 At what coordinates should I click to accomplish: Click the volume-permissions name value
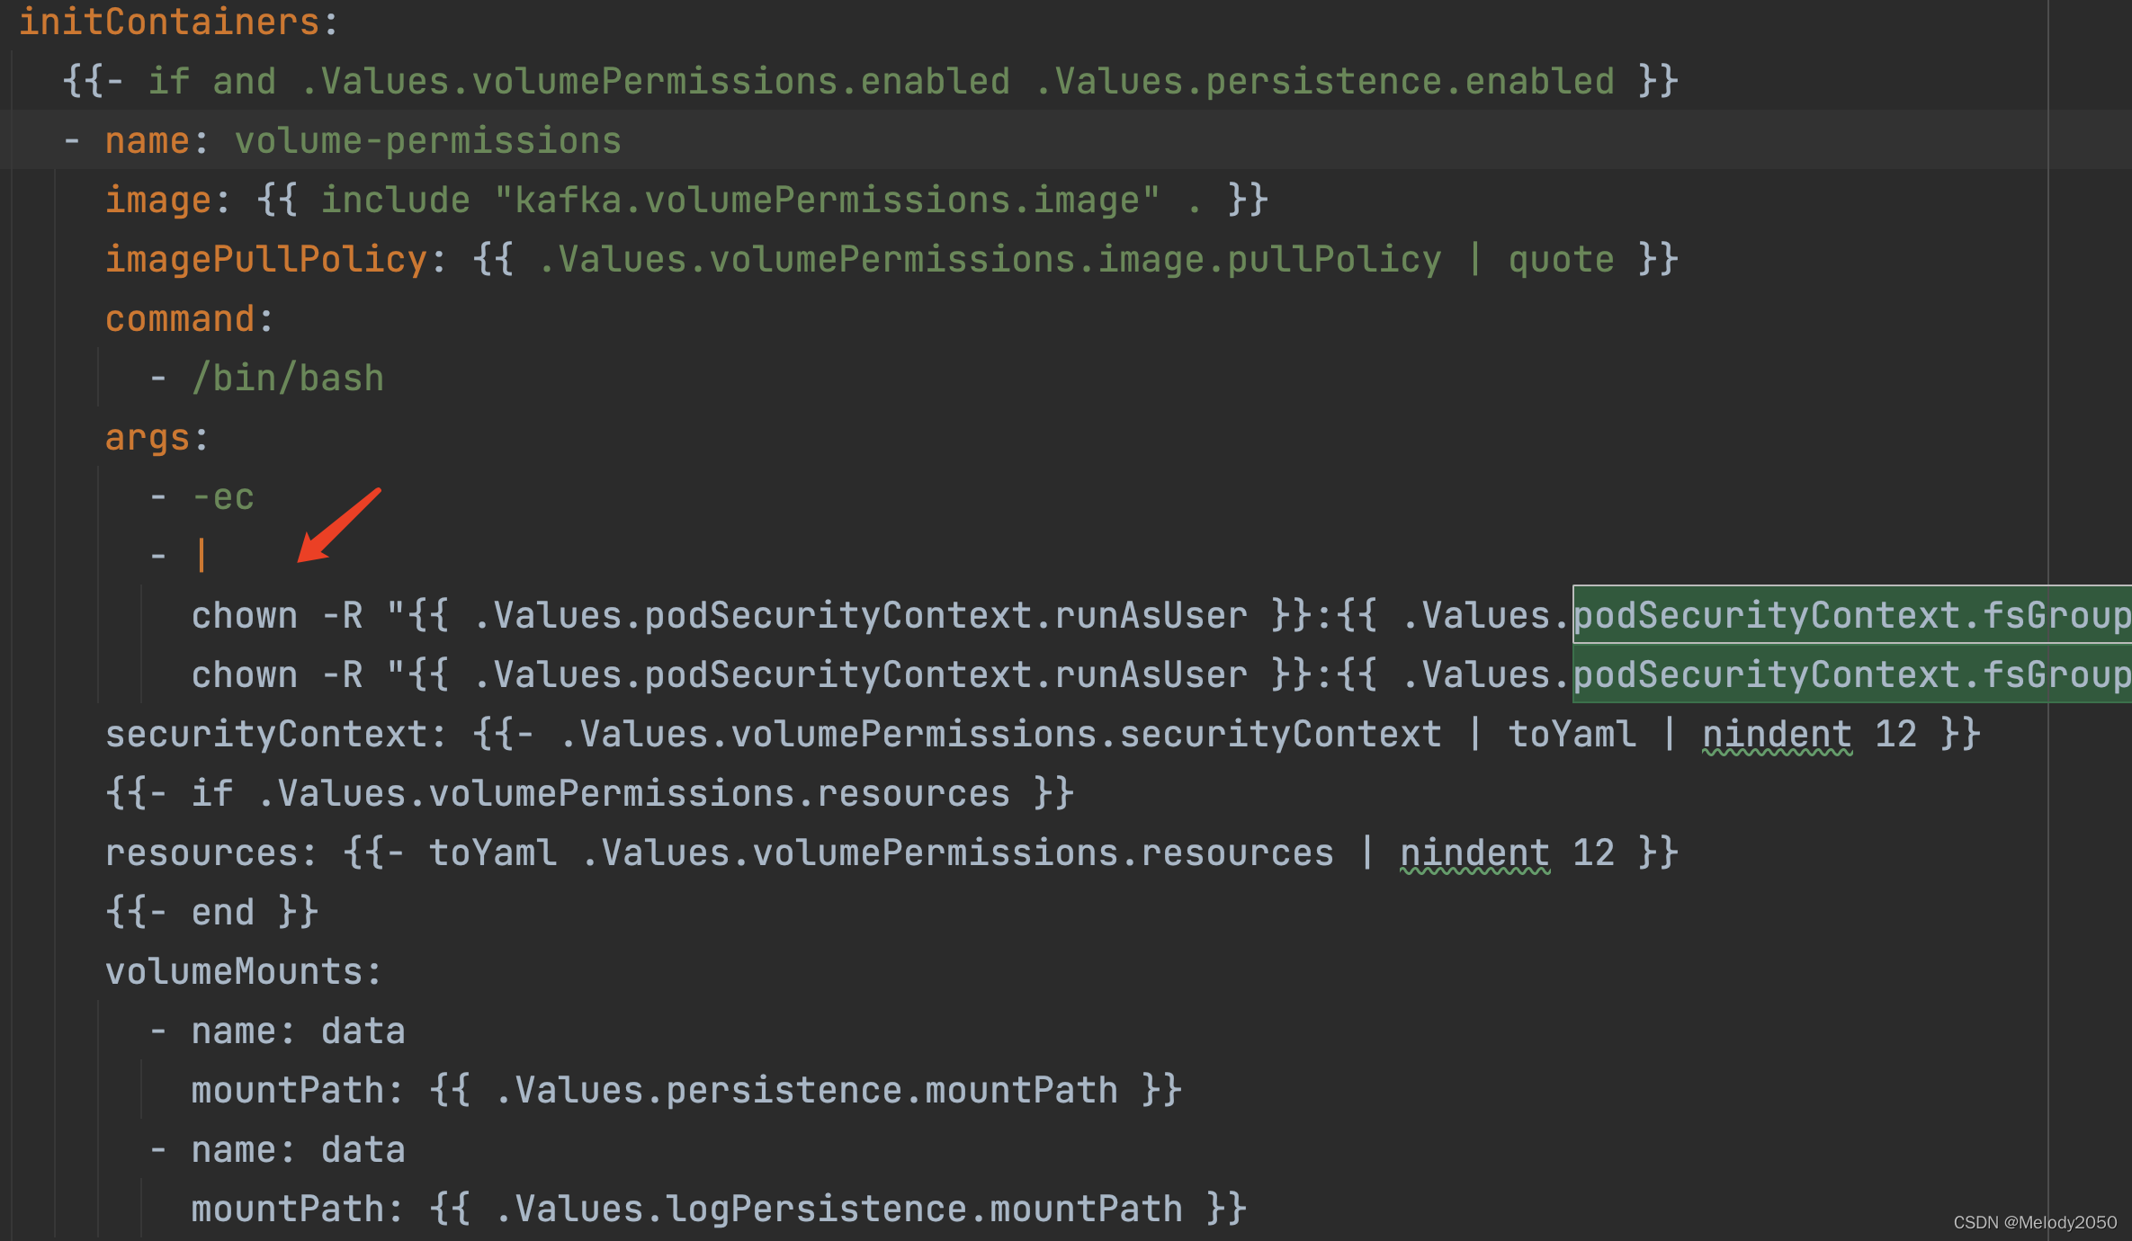coord(427,141)
